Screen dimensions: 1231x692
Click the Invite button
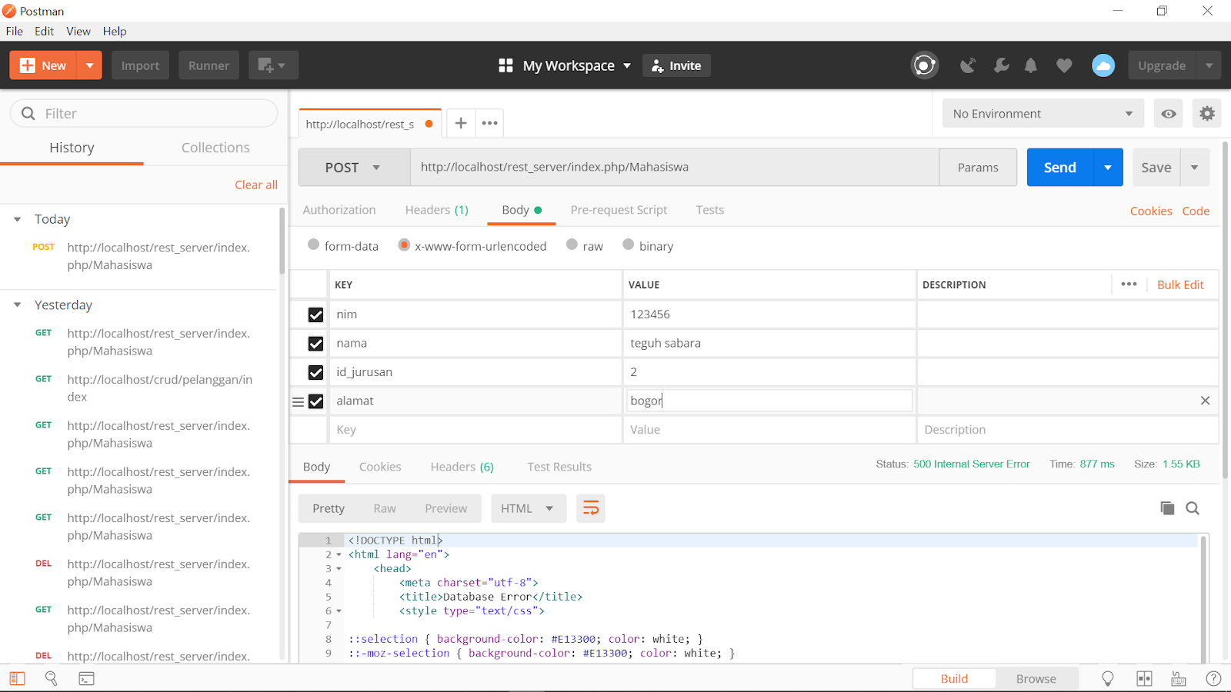[676, 65]
